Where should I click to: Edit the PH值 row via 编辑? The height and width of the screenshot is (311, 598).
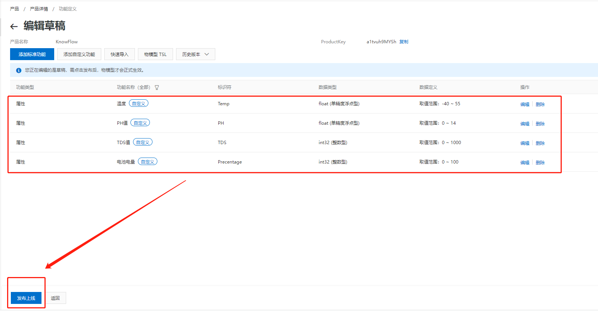(525, 124)
